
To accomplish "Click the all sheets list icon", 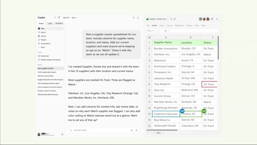I will (x=154, y=132).
